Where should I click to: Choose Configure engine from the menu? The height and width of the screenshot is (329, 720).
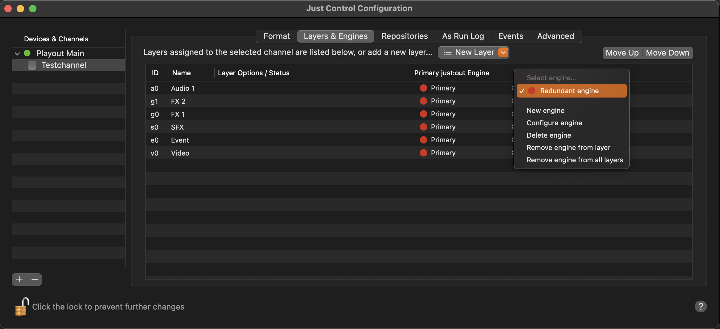pos(554,123)
